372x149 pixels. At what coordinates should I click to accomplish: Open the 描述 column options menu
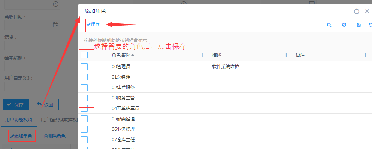tap(285, 55)
